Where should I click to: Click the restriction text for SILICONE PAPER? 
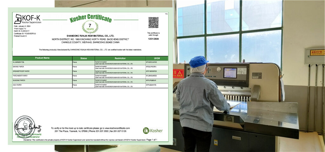click(114, 81)
